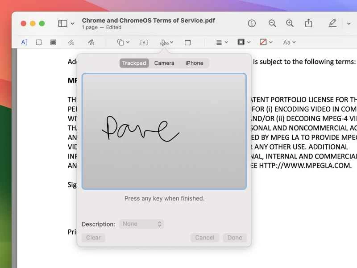This screenshot has width=357, height=268.
Task: Insert a text box
Action: (x=144, y=42)
